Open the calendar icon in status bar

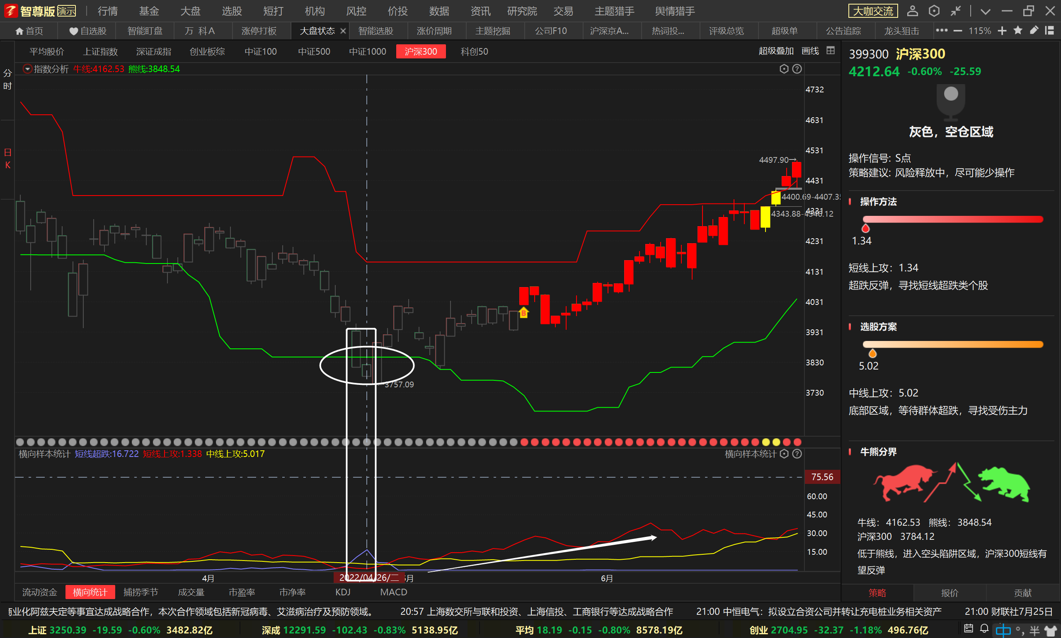tap(968, 628)
